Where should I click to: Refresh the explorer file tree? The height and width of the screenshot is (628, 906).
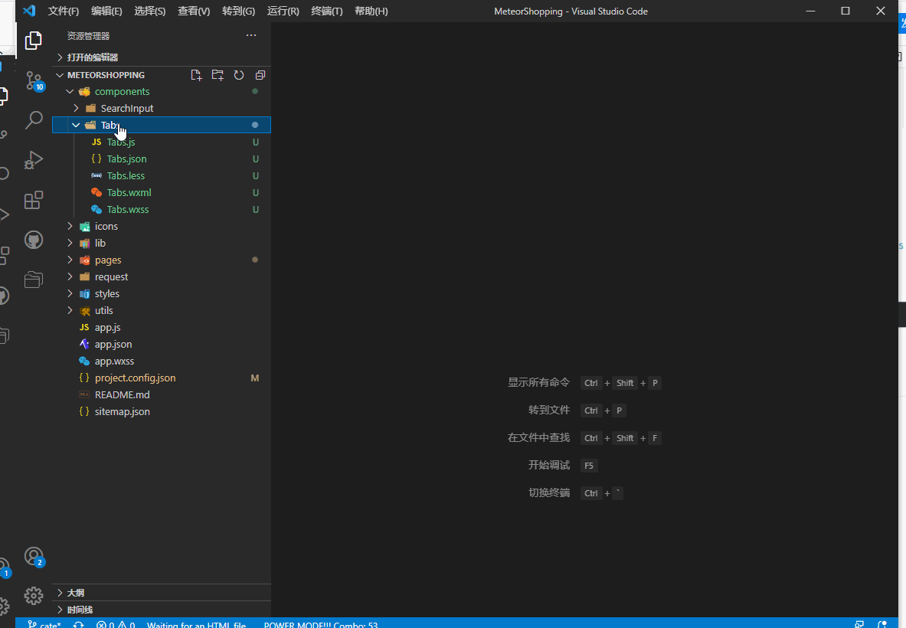coord(239,75)
